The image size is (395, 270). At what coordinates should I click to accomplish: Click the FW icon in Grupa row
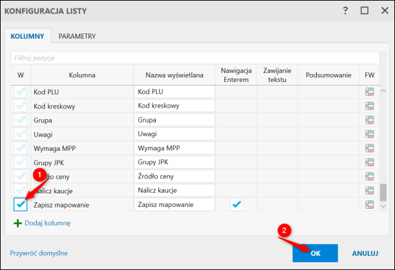point(369,120)
